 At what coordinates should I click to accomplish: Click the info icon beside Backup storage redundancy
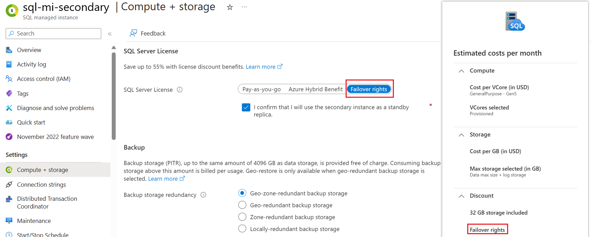click(203, 195)
